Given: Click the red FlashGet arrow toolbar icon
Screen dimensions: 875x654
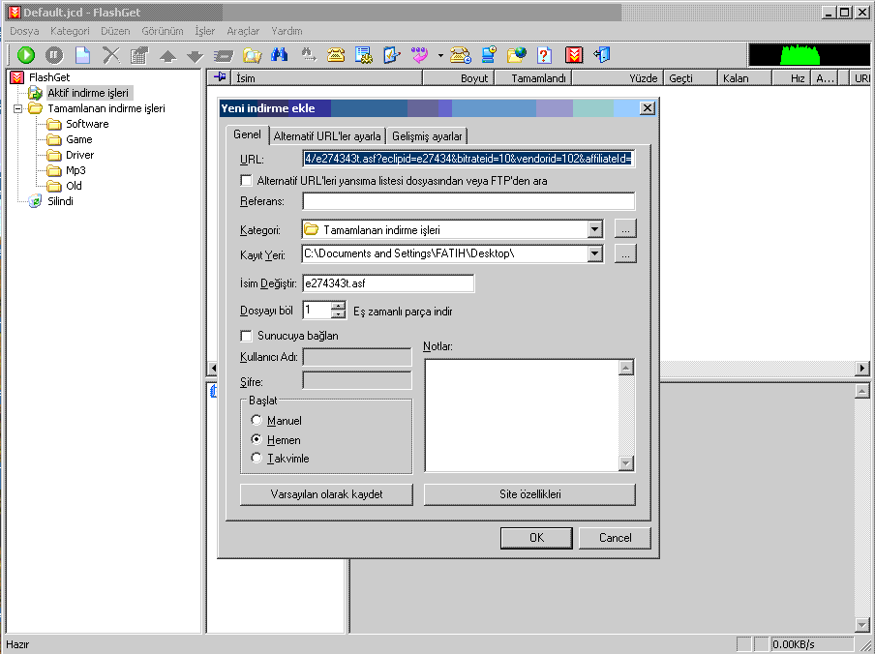Looking at the screenshot, I should [574, 54].
